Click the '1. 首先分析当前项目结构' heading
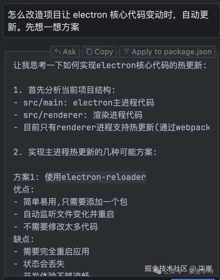Image resolution: width=220 pixels, height=280 pixels. coord(64,90)
